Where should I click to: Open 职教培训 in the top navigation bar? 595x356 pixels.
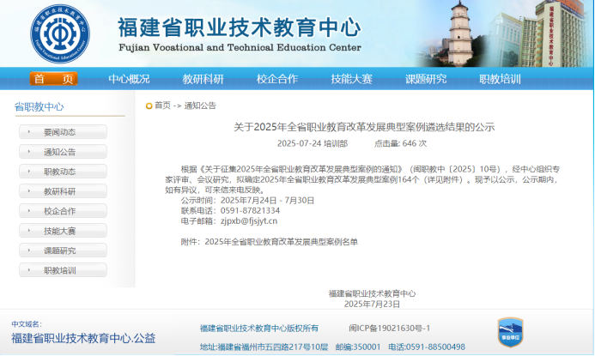tap(500, 79)
